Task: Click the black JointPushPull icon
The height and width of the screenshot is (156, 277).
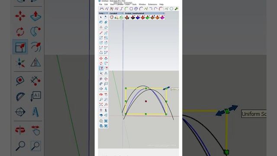Action: click(x=133, y=17)
